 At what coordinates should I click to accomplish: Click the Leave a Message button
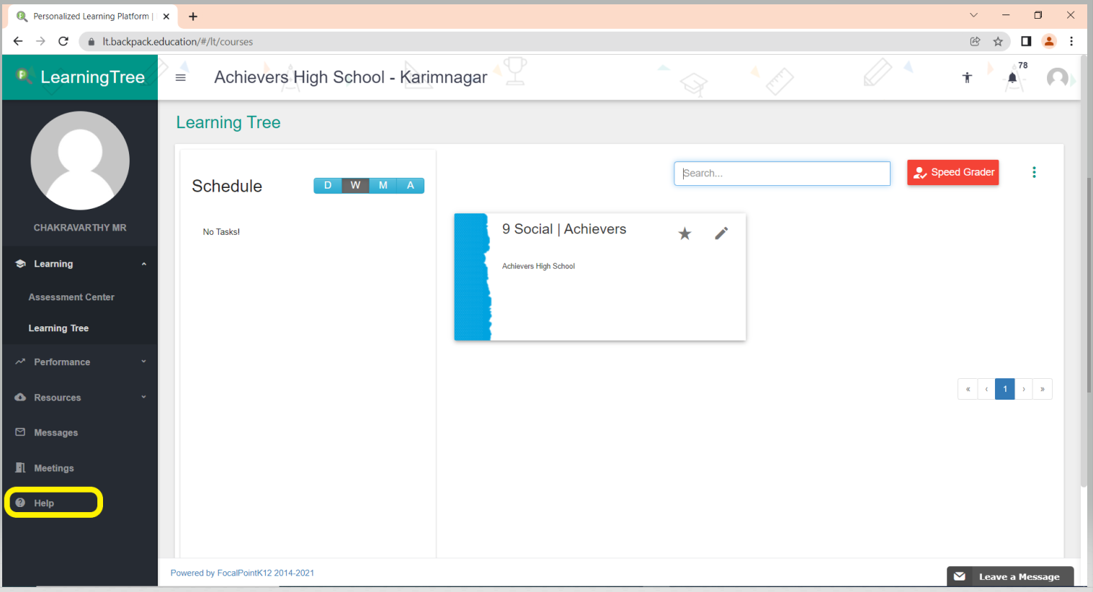click(x=1009, y=576)
